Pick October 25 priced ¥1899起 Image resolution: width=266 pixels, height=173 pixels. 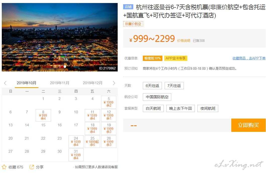coord(92,142)
